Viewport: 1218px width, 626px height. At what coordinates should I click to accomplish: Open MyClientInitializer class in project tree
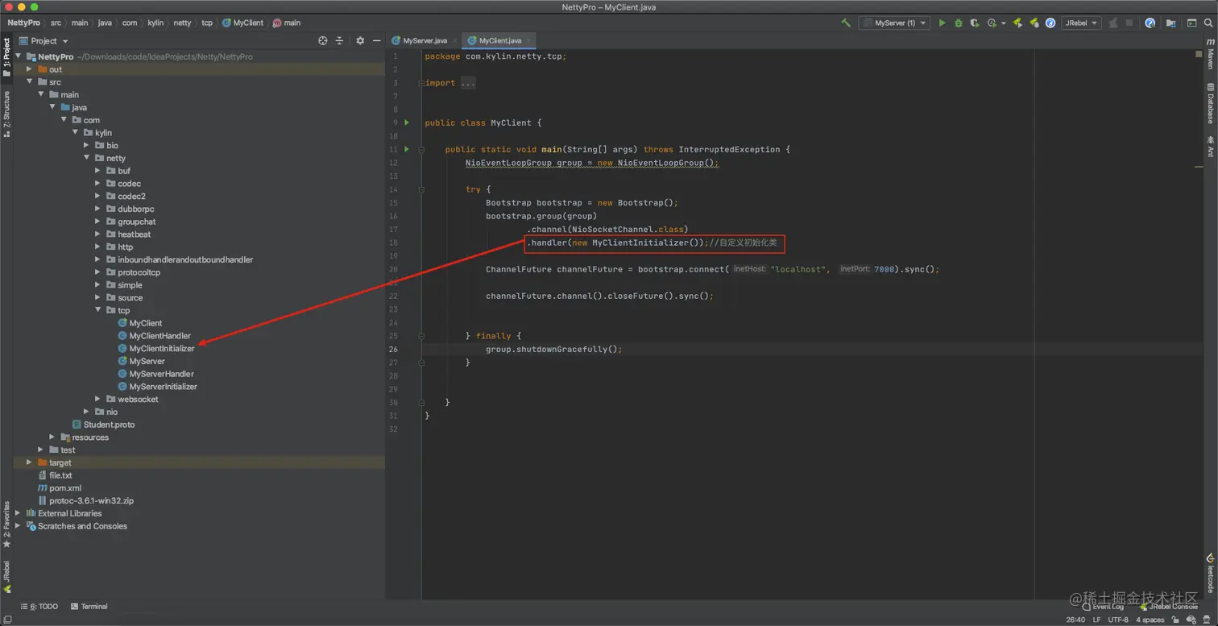[161, 349]
